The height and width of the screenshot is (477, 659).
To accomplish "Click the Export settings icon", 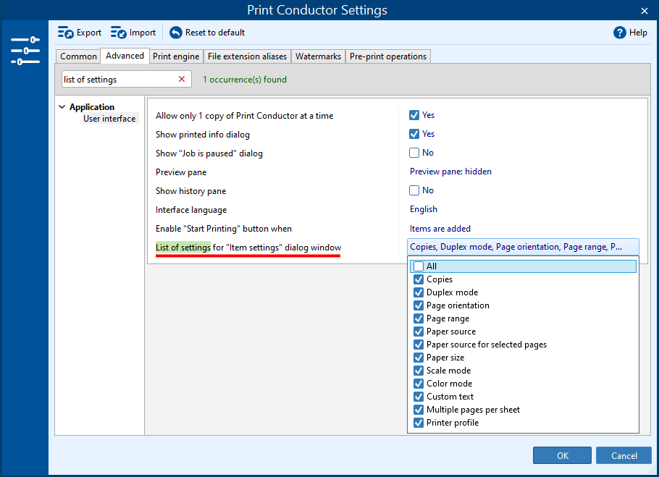I will (66, 33).
